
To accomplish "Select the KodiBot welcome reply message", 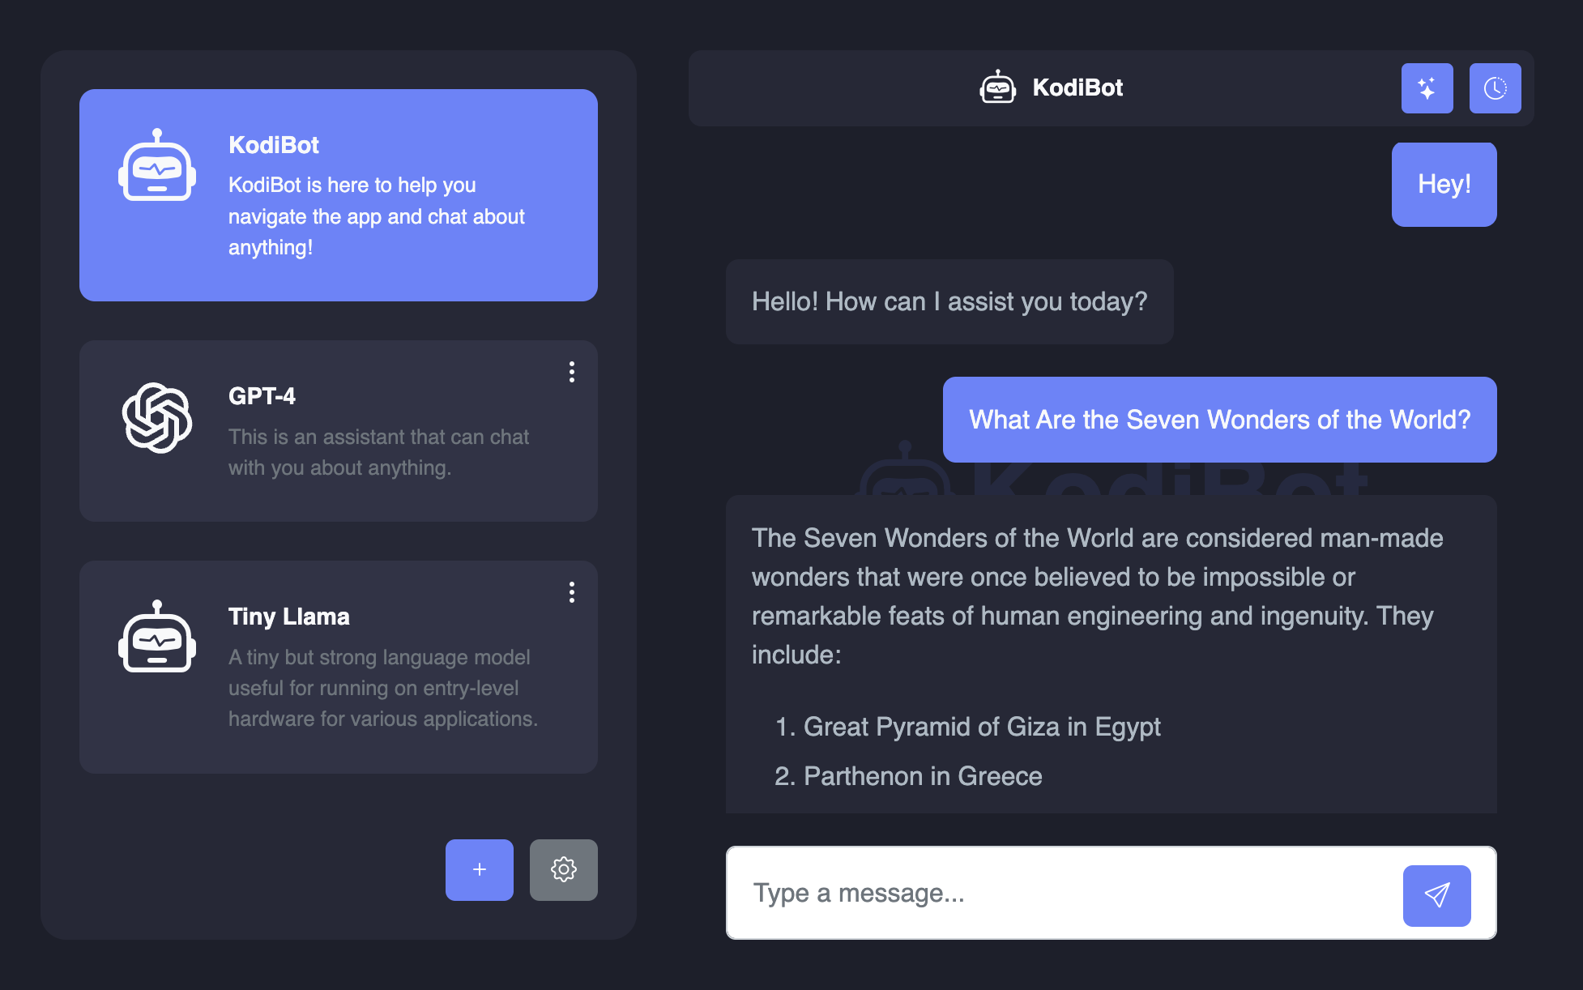I will pos(949,301).
